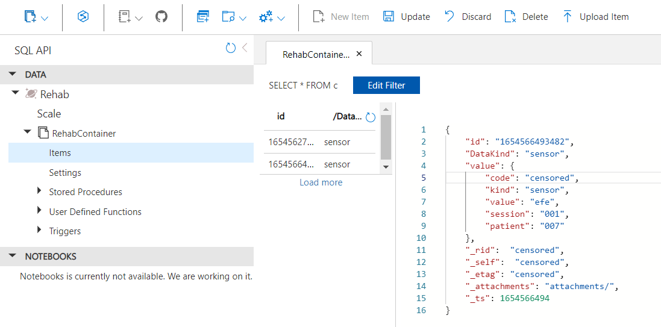
Task: Select RehabContainer in the tree
Action: tap(84, 134)
